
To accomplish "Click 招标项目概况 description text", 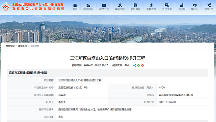I will pos(96,110).
